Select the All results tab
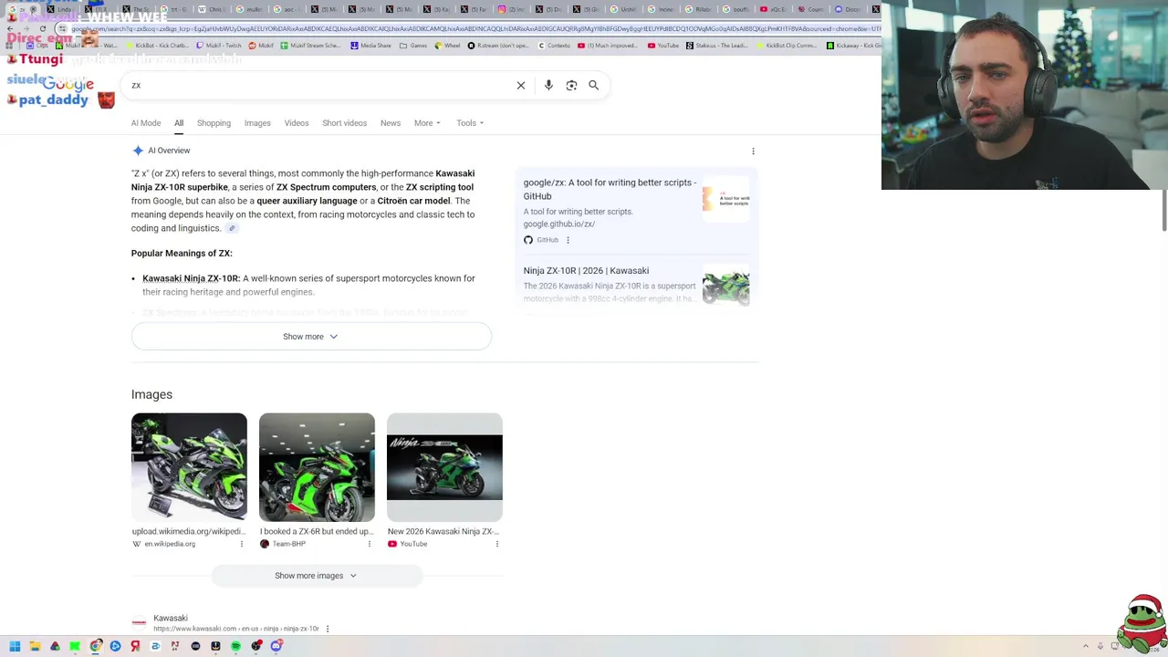 click(x=179, y=123)
